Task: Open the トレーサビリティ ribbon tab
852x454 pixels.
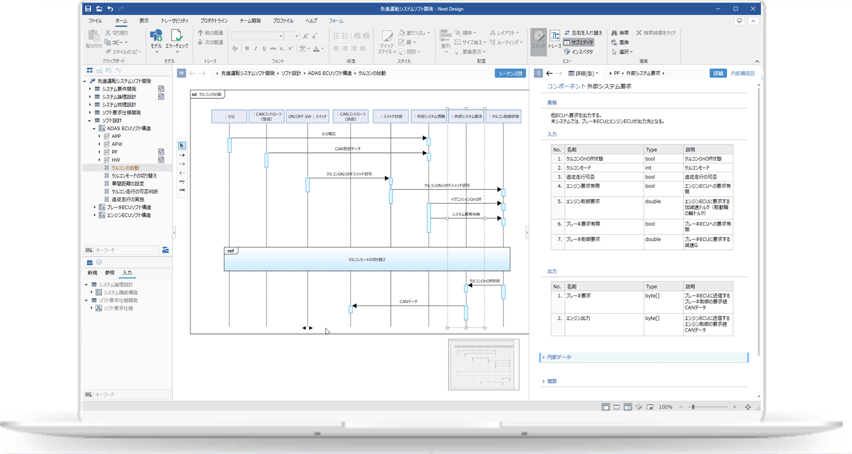Action: point(174,21)
